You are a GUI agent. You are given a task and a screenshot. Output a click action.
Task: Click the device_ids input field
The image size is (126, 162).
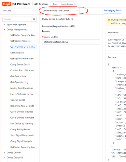tap(71, 42)
